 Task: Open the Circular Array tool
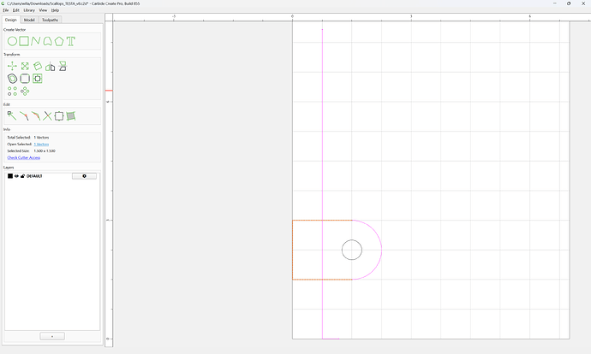coord(25,91)
